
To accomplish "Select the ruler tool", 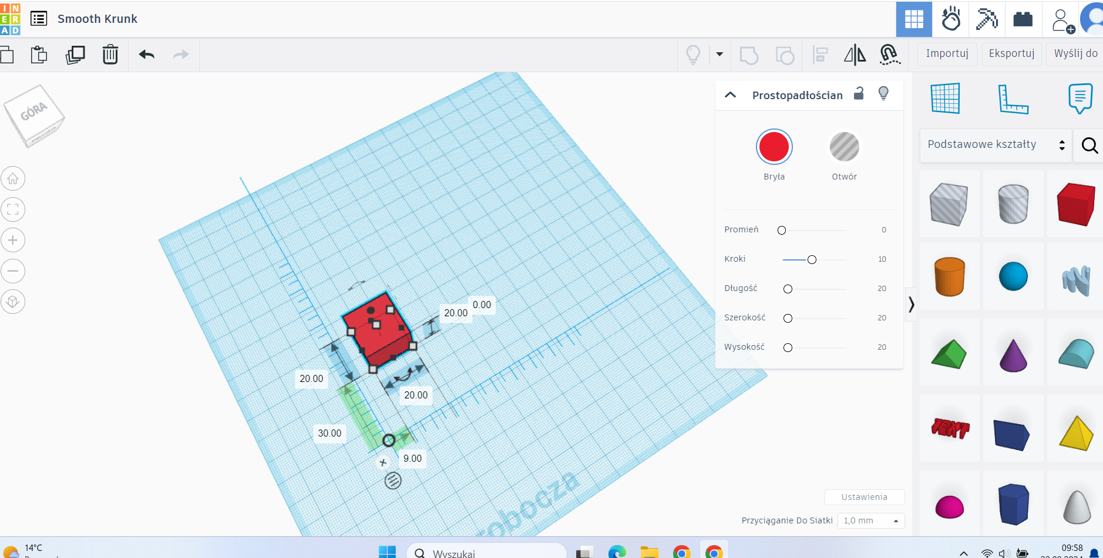I will point(1013,99).
